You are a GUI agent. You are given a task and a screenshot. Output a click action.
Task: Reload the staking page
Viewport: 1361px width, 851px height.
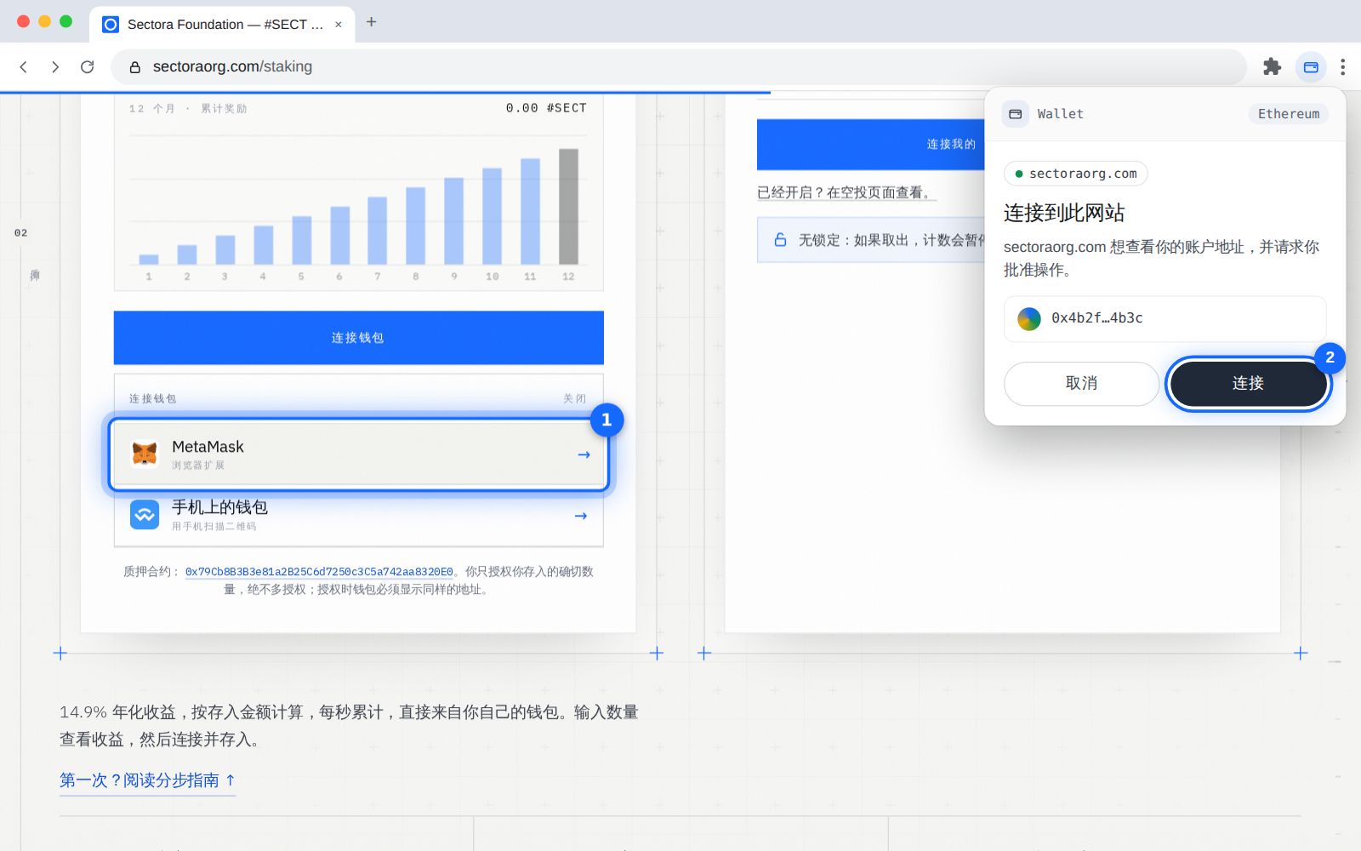click(87, 66)
